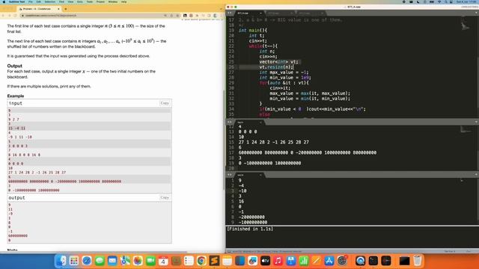Click the '[Finished in 1.1s]' build output text
The height and width of the screenshot is (269, 479).
coord(250,229)
